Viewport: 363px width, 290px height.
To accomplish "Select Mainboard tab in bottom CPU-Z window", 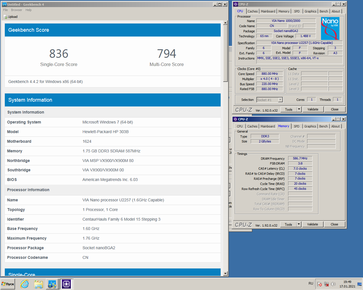I will 268,126.
